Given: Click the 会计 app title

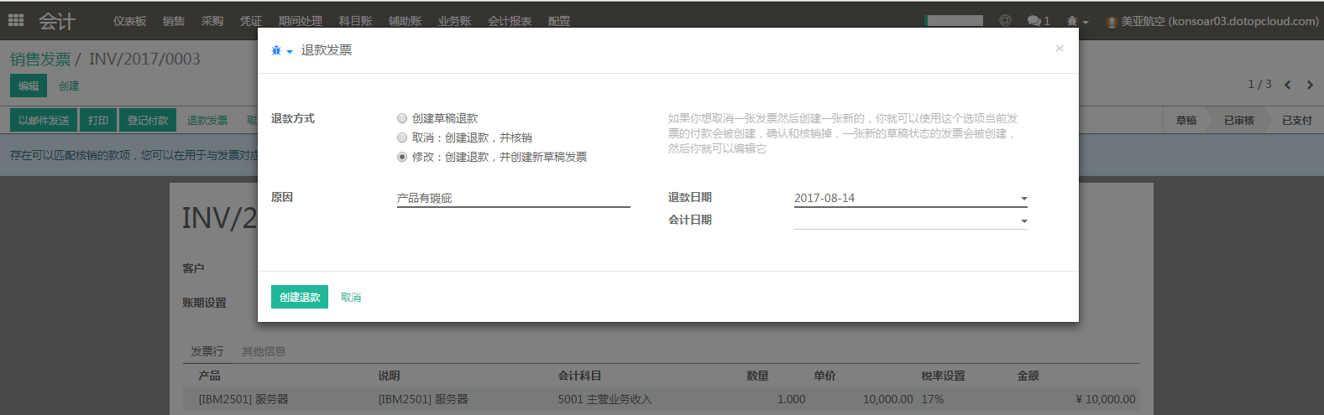Looking at the screenshot, I should coord(57,21).
